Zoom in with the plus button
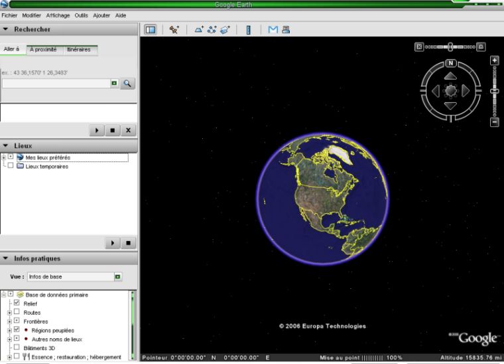 click(494, 60)
